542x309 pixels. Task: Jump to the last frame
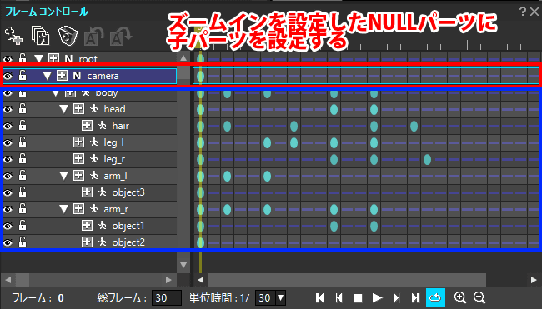[415, 297]
